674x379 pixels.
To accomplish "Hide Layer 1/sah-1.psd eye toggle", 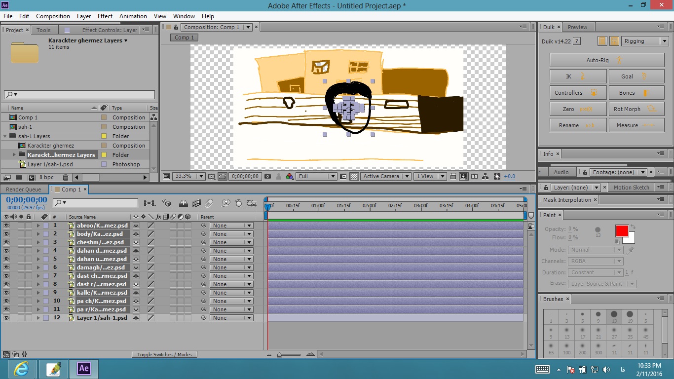I will pos(6,318).
